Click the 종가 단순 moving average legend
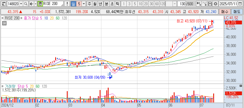This screenshot has width=244, height=108. 31,18
